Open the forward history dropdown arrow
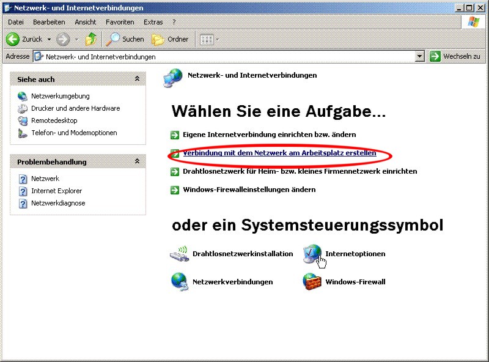 click(x=76, y=39)
